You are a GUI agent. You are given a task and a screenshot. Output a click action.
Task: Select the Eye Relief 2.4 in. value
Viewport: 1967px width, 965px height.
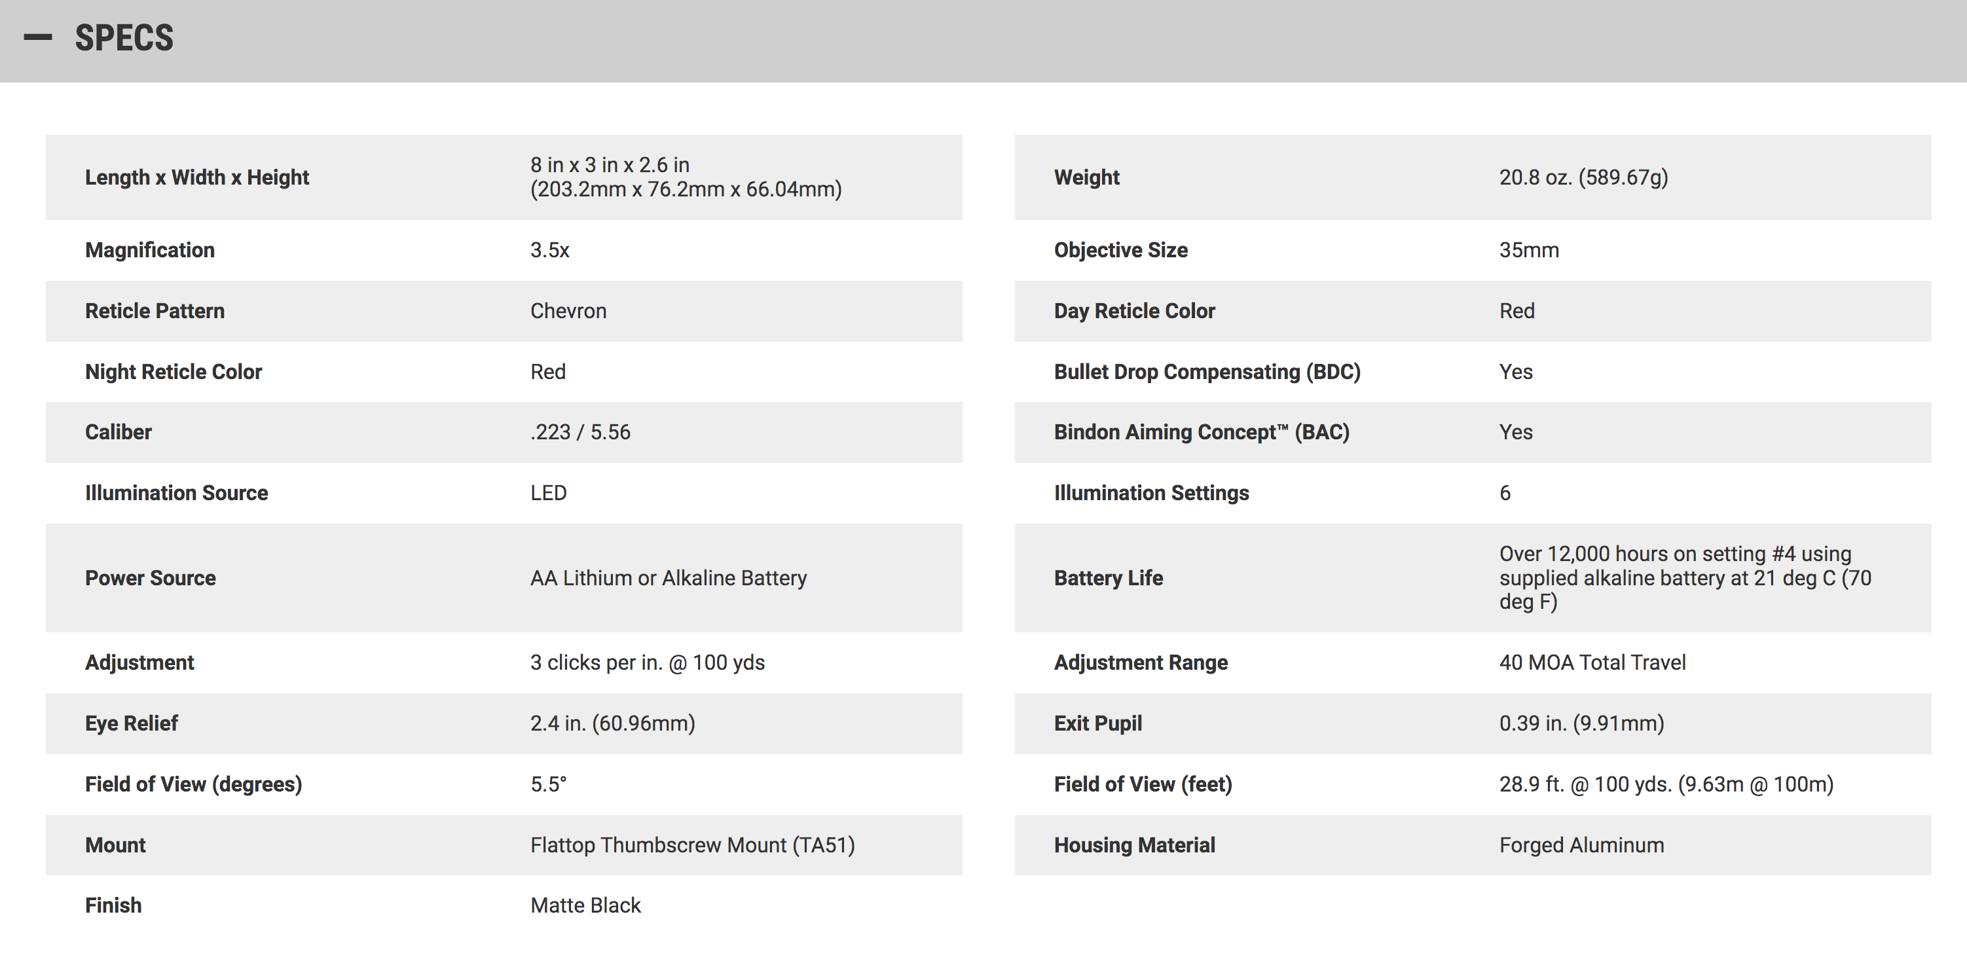point(612,724)
